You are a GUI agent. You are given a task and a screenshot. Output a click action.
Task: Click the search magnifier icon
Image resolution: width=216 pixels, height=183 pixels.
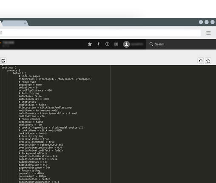151,44
